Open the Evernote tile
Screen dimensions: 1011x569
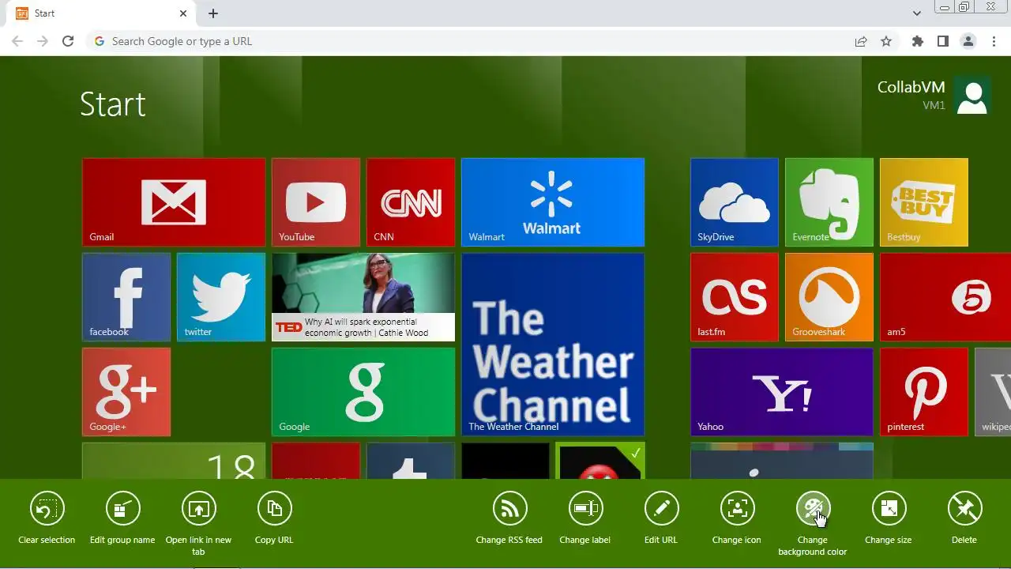coord(829,202)
